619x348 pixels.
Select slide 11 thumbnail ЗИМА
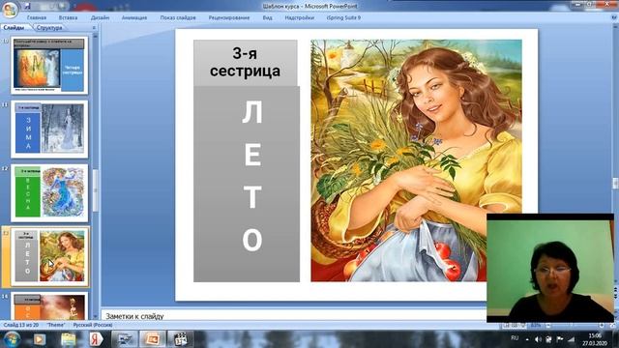point(49,129)
